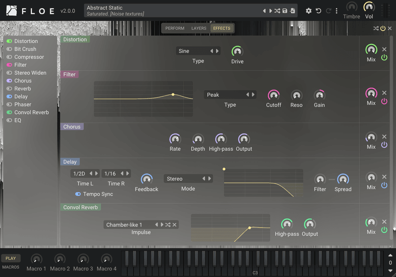The height and width of the screenshot is (277, 396).
Task: Power off the Distortion effect
Action: (384, 57)
